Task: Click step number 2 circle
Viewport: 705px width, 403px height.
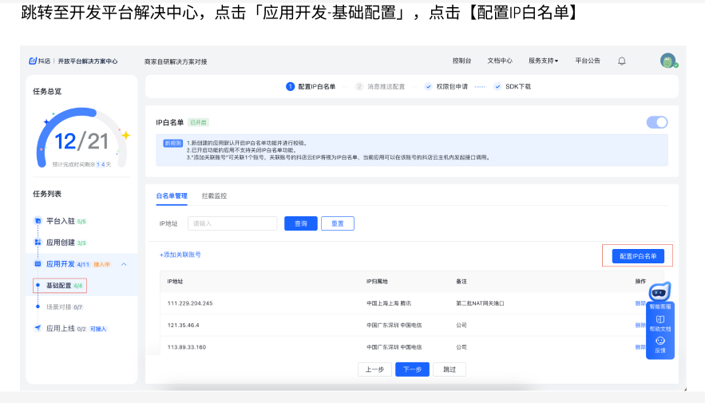Action: click(x=358, y=87)
